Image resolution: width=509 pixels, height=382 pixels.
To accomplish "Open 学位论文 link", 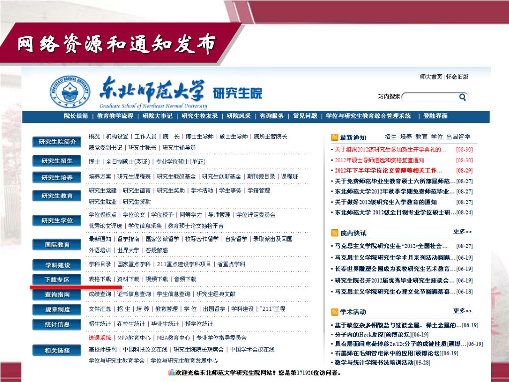I will click(134, 215).
